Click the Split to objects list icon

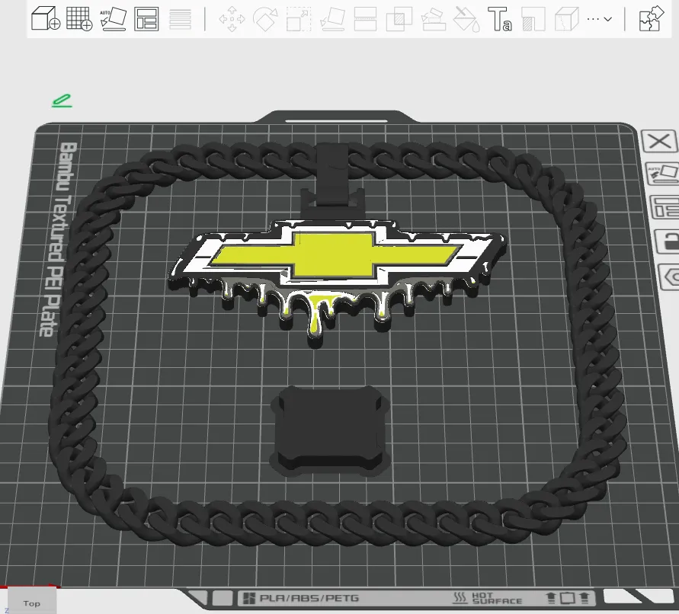pos(180,19)
